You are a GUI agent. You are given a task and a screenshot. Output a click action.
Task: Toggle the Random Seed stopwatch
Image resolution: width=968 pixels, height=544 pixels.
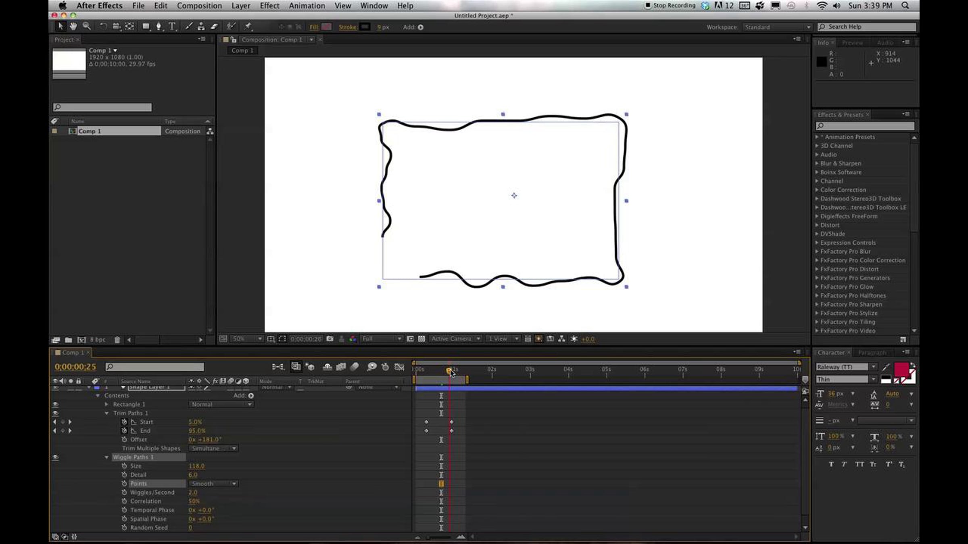coord(124,527)
